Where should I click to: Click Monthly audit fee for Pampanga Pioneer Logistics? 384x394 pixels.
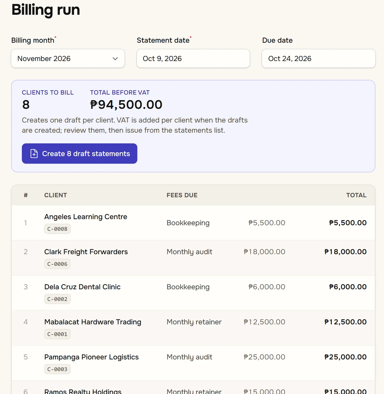pos(189,357)
